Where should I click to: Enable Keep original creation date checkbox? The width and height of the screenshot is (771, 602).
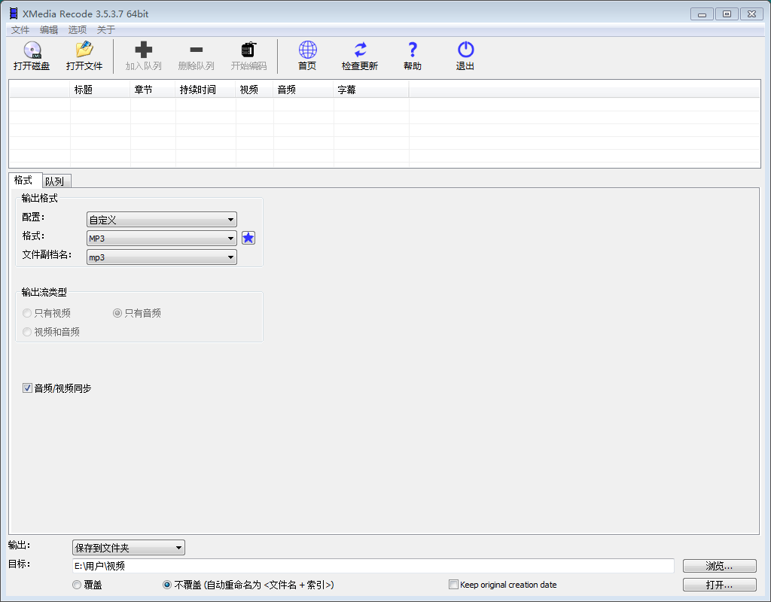(453, 585)
